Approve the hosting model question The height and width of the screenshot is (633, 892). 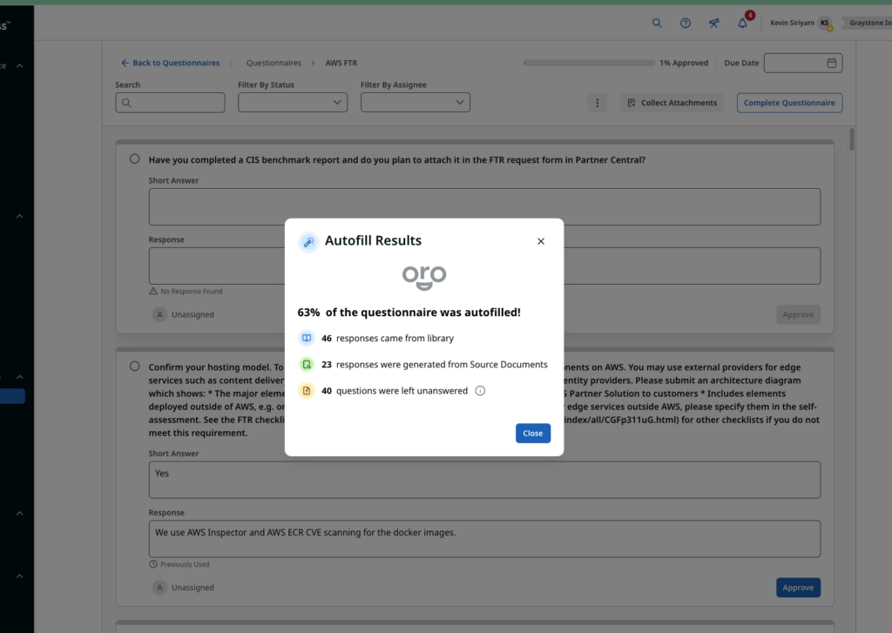click(x=798, y=588)
